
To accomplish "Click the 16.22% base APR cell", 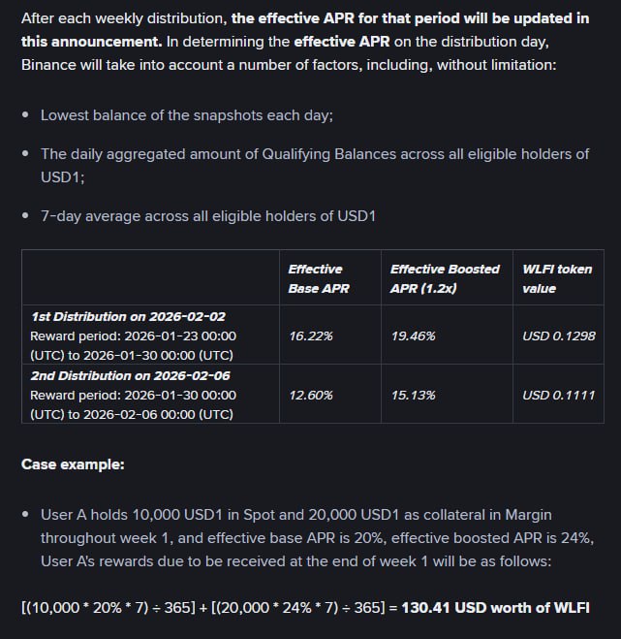I will (311, 336).
